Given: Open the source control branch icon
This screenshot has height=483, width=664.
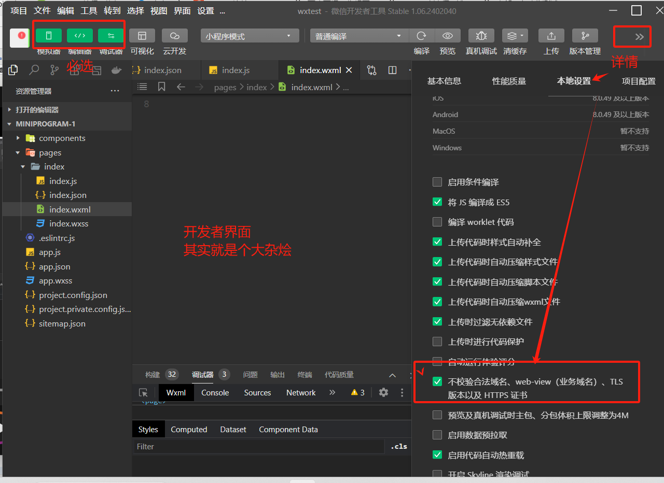Looking at the screenshot, I should click(54, 70).
